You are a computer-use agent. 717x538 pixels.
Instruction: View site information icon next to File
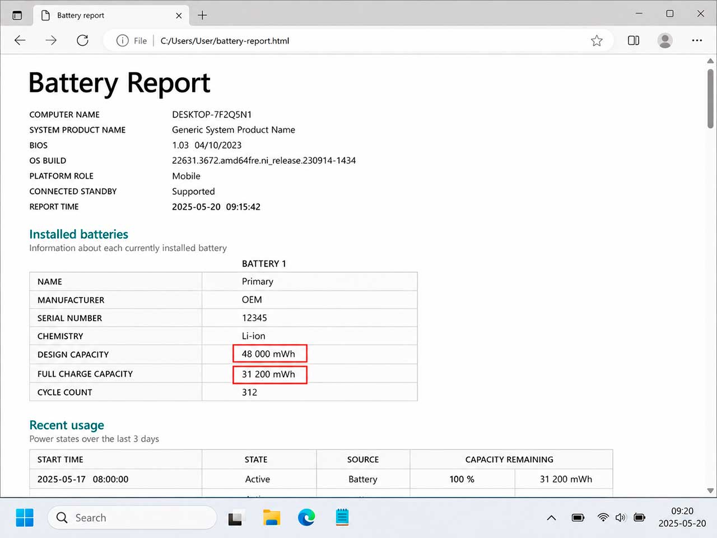pos(122,40)
